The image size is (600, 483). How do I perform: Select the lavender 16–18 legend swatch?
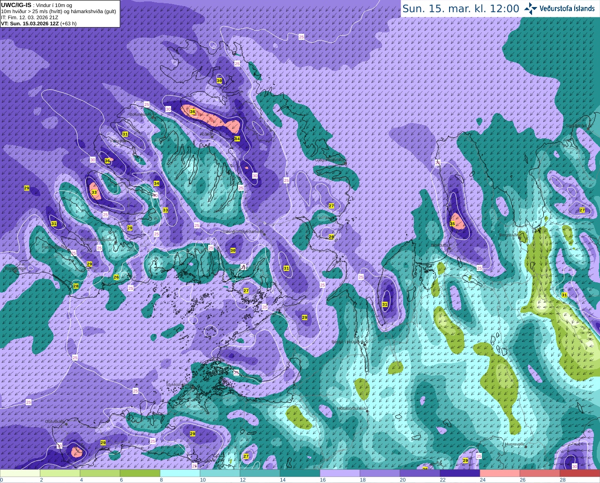(340, 473)
